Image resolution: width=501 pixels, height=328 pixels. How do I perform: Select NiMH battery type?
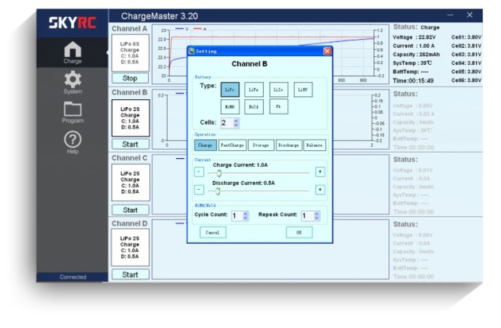230,107
